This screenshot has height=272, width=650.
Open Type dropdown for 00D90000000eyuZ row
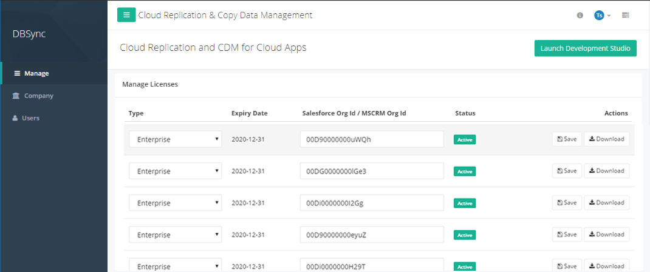175,235
